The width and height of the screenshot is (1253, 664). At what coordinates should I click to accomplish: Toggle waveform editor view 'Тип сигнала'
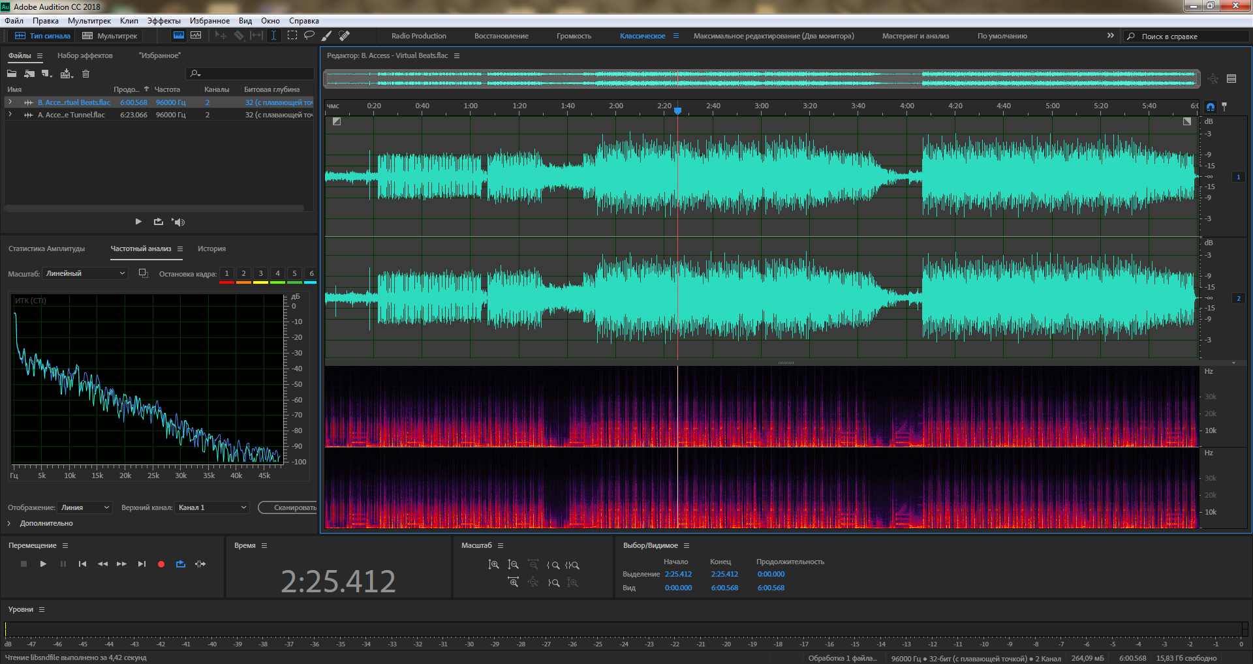(42, 36)
